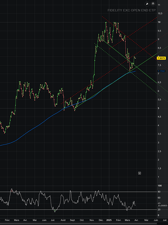Click the FIDELITY EXC OPEN END ETP title

pos(131,10)
